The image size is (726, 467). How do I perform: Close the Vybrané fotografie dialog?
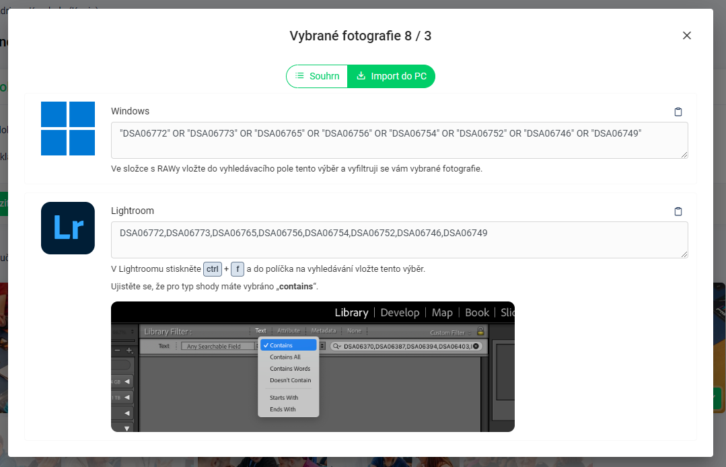tap(687, 36)
